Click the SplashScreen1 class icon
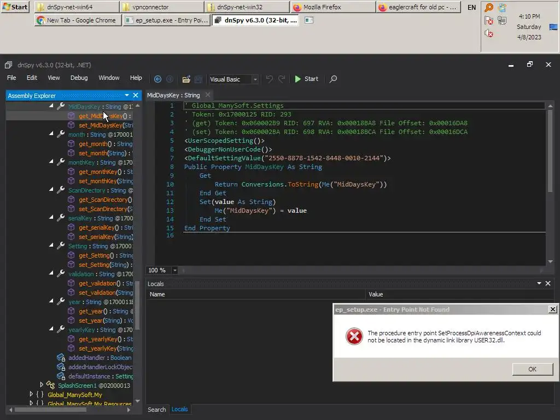560x420 pixels. pyautogui.click(x=50, y=385)
